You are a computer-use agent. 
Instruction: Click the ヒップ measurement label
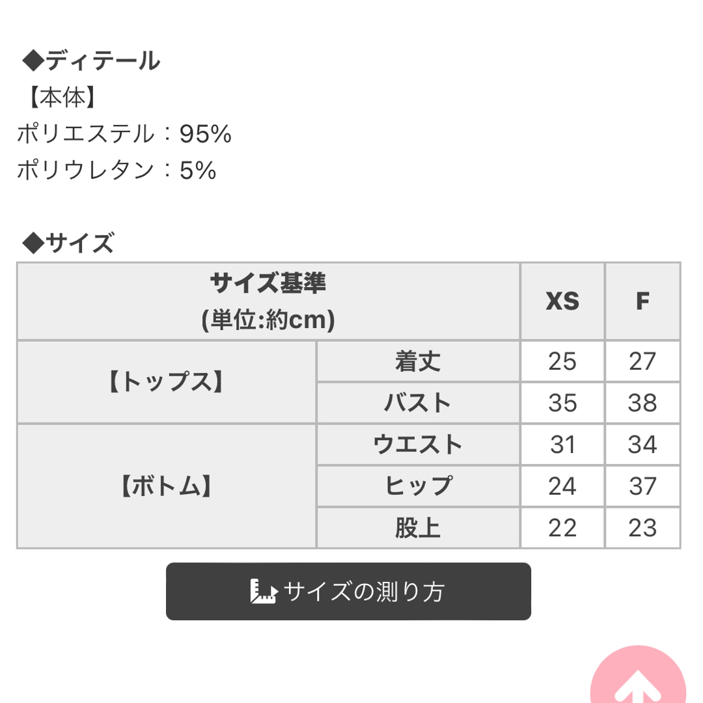pyautogui.click(x=418, y=486)
